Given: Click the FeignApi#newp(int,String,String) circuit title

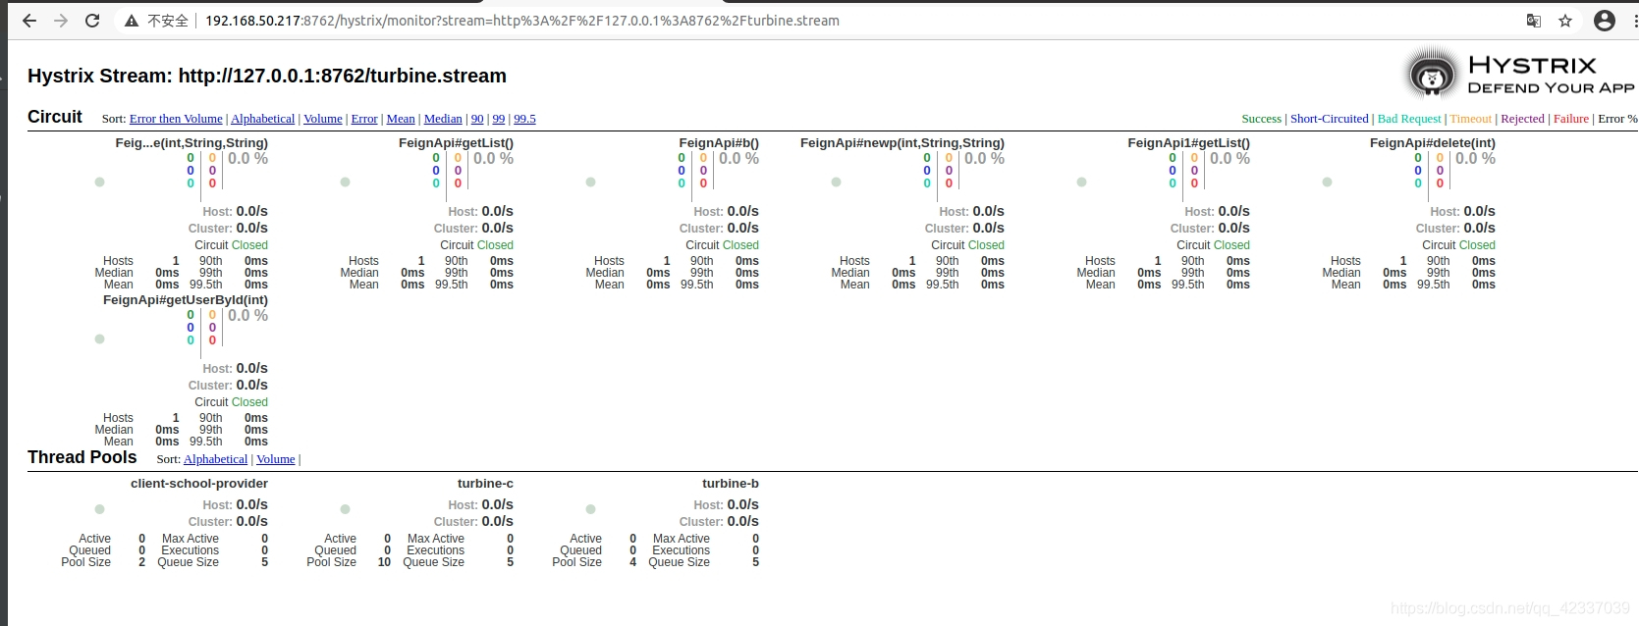Looking at the screenshot, I should 902,143.
